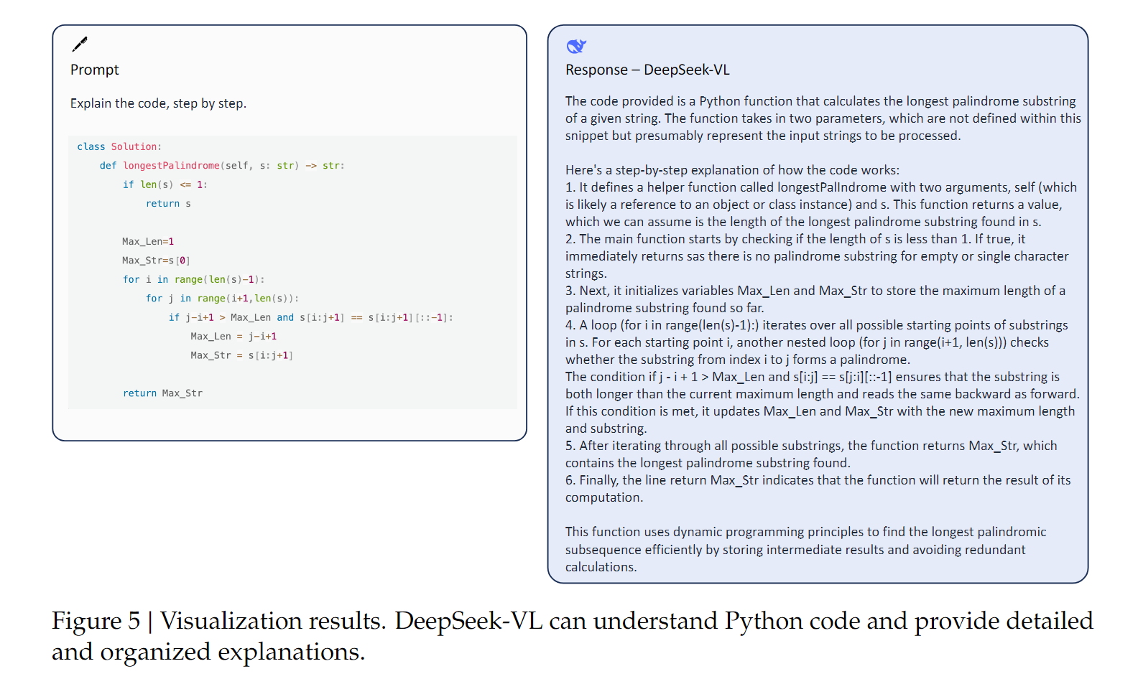
Task: Click the line starting "The code provided is a Python function"
Action: click(820, 101)
